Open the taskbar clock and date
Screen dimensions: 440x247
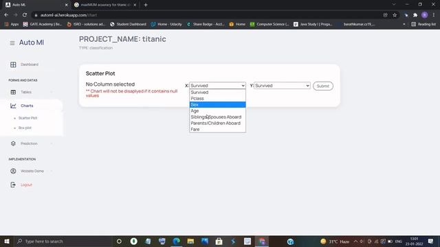[414, 241]
